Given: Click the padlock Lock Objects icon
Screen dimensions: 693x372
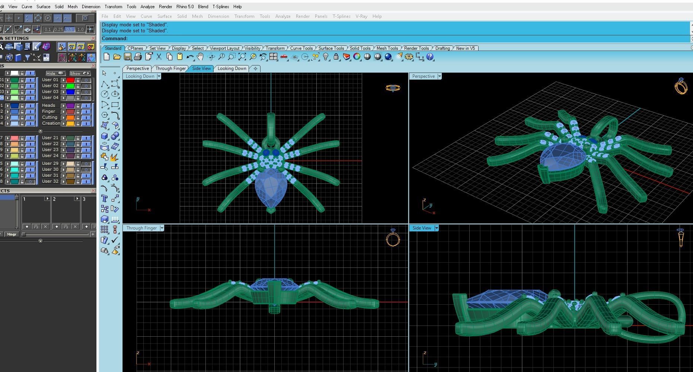Looking at the screenshot, I should tap(336, 57).
